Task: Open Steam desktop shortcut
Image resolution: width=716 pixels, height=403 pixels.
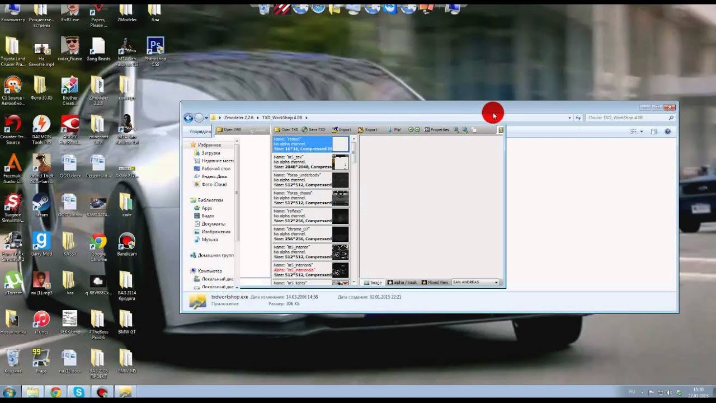Action: click(41, 205)
